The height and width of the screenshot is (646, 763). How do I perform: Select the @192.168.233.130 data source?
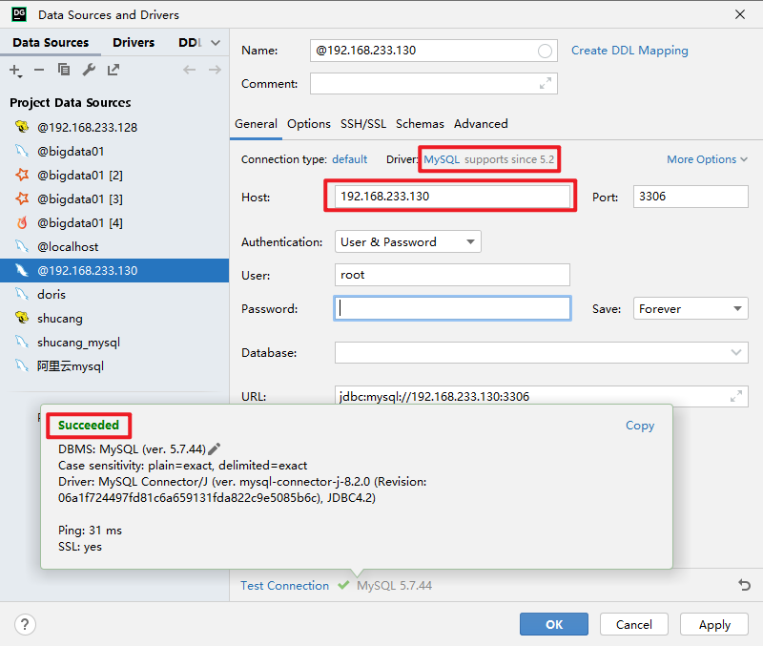pos(114,270)
